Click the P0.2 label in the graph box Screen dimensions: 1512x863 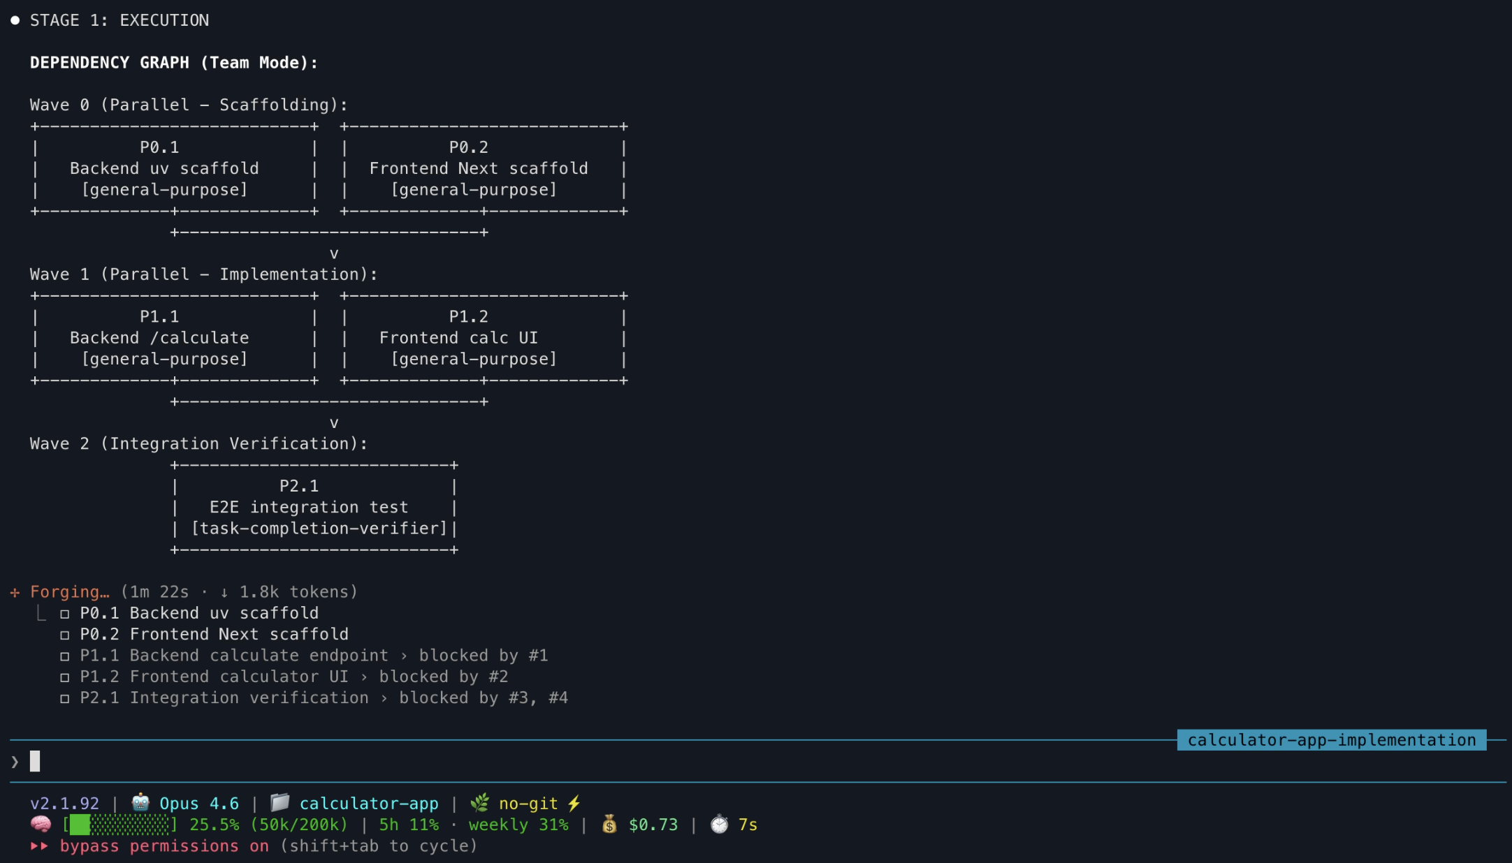[469, 147]
